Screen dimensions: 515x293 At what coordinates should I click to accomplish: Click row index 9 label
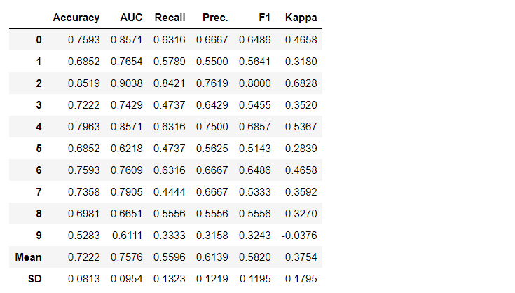tap(39, 236)
